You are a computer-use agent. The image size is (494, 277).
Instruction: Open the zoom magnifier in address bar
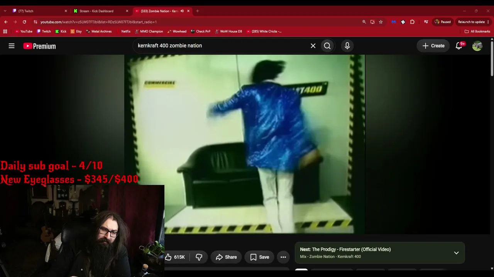coord(364,22)
